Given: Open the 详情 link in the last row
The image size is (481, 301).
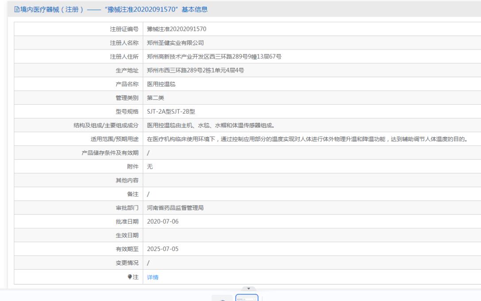Looking at the screenshot, I should pyautogui.click(x=153, y=278).
